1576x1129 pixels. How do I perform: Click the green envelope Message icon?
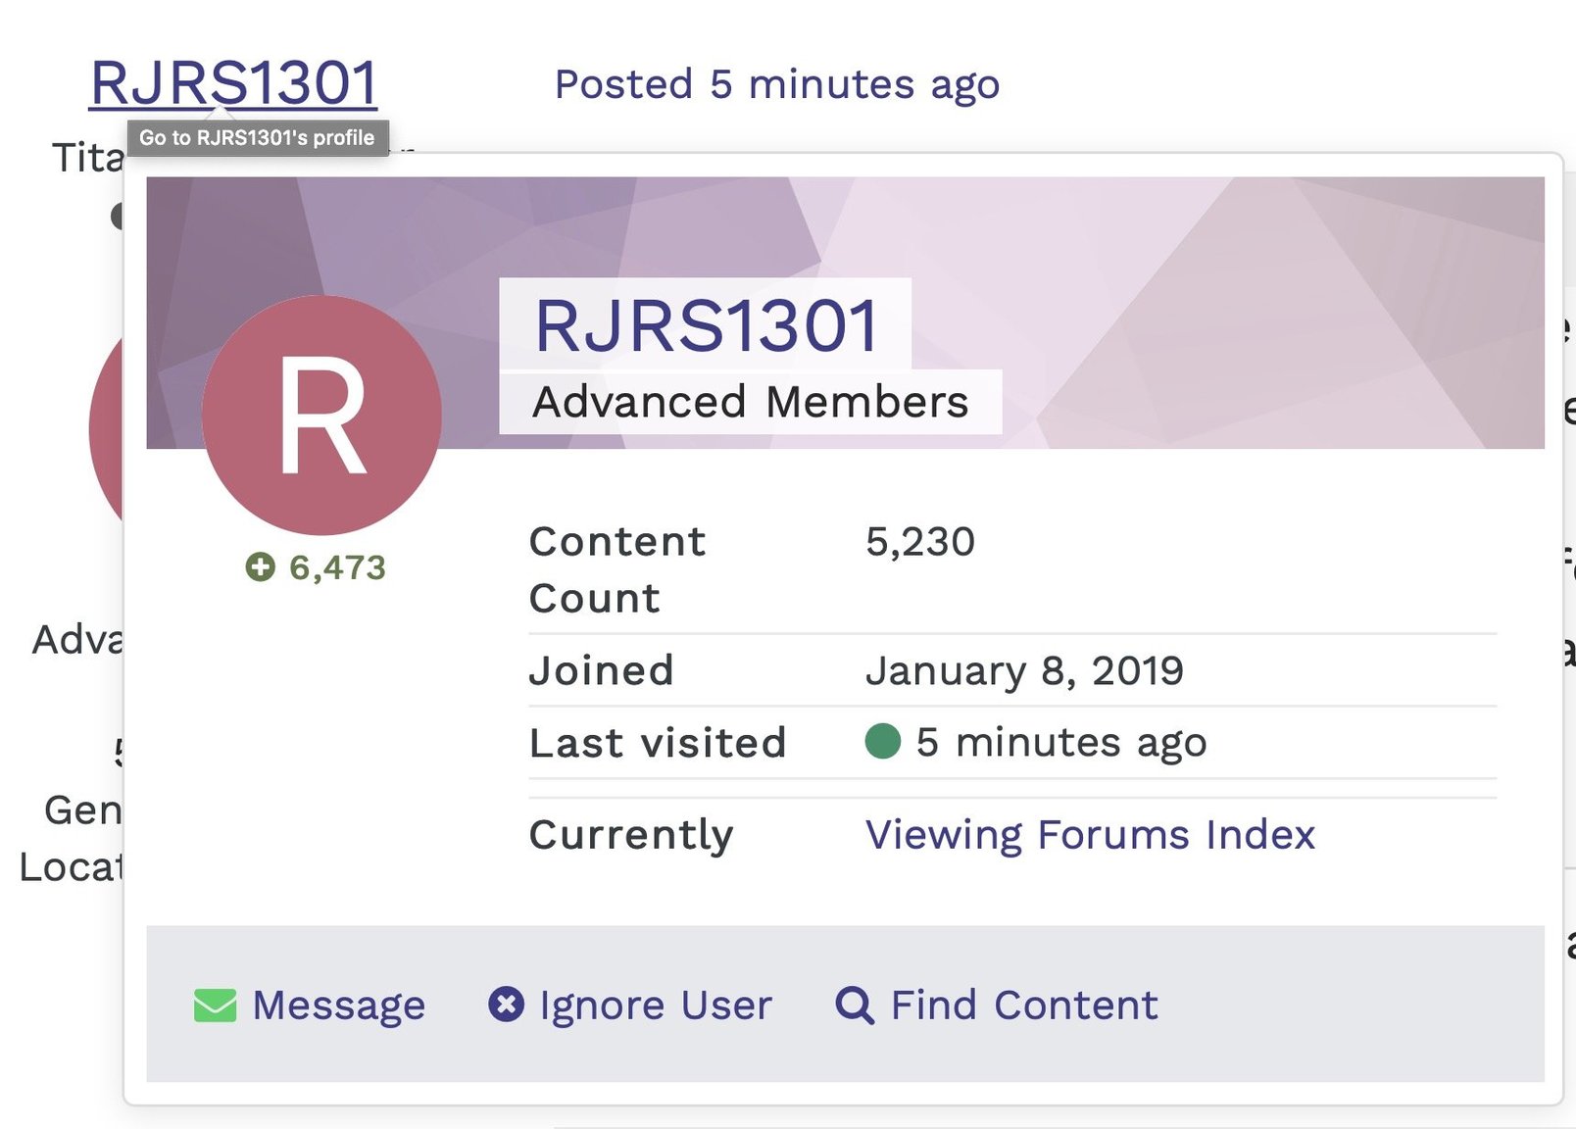click(x=215, y=1006)
